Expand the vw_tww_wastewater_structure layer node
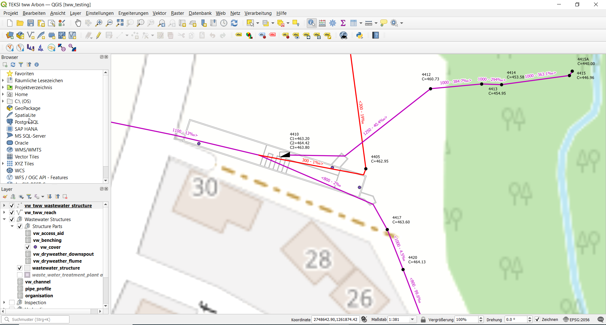Image resolution: width=606 pixels, height=325 pixels. click(x=4, y=206)
